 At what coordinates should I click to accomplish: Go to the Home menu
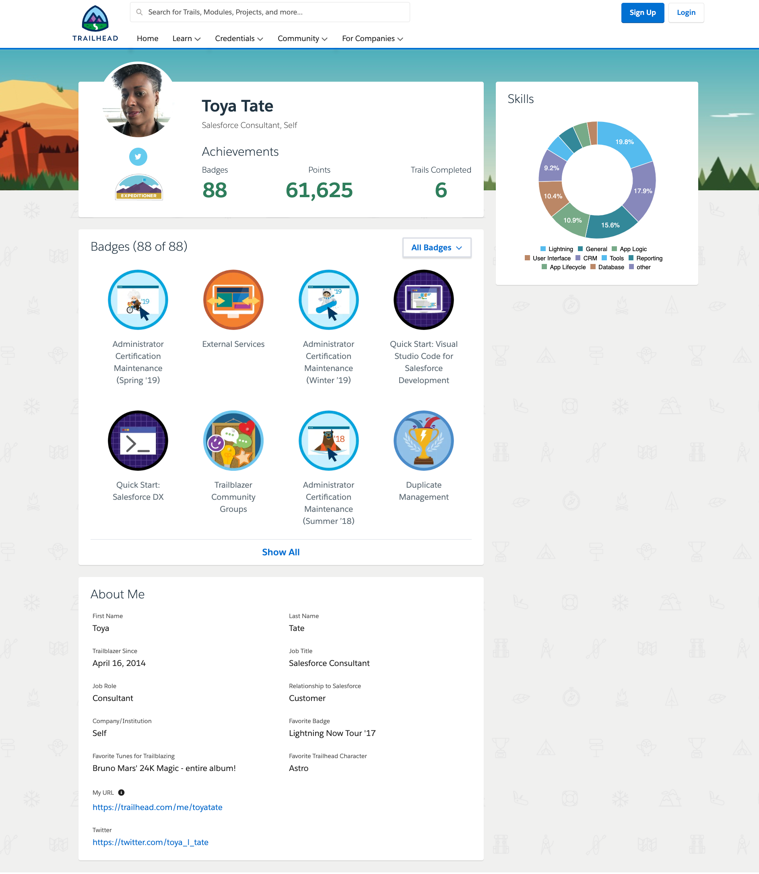pos(147,39)
